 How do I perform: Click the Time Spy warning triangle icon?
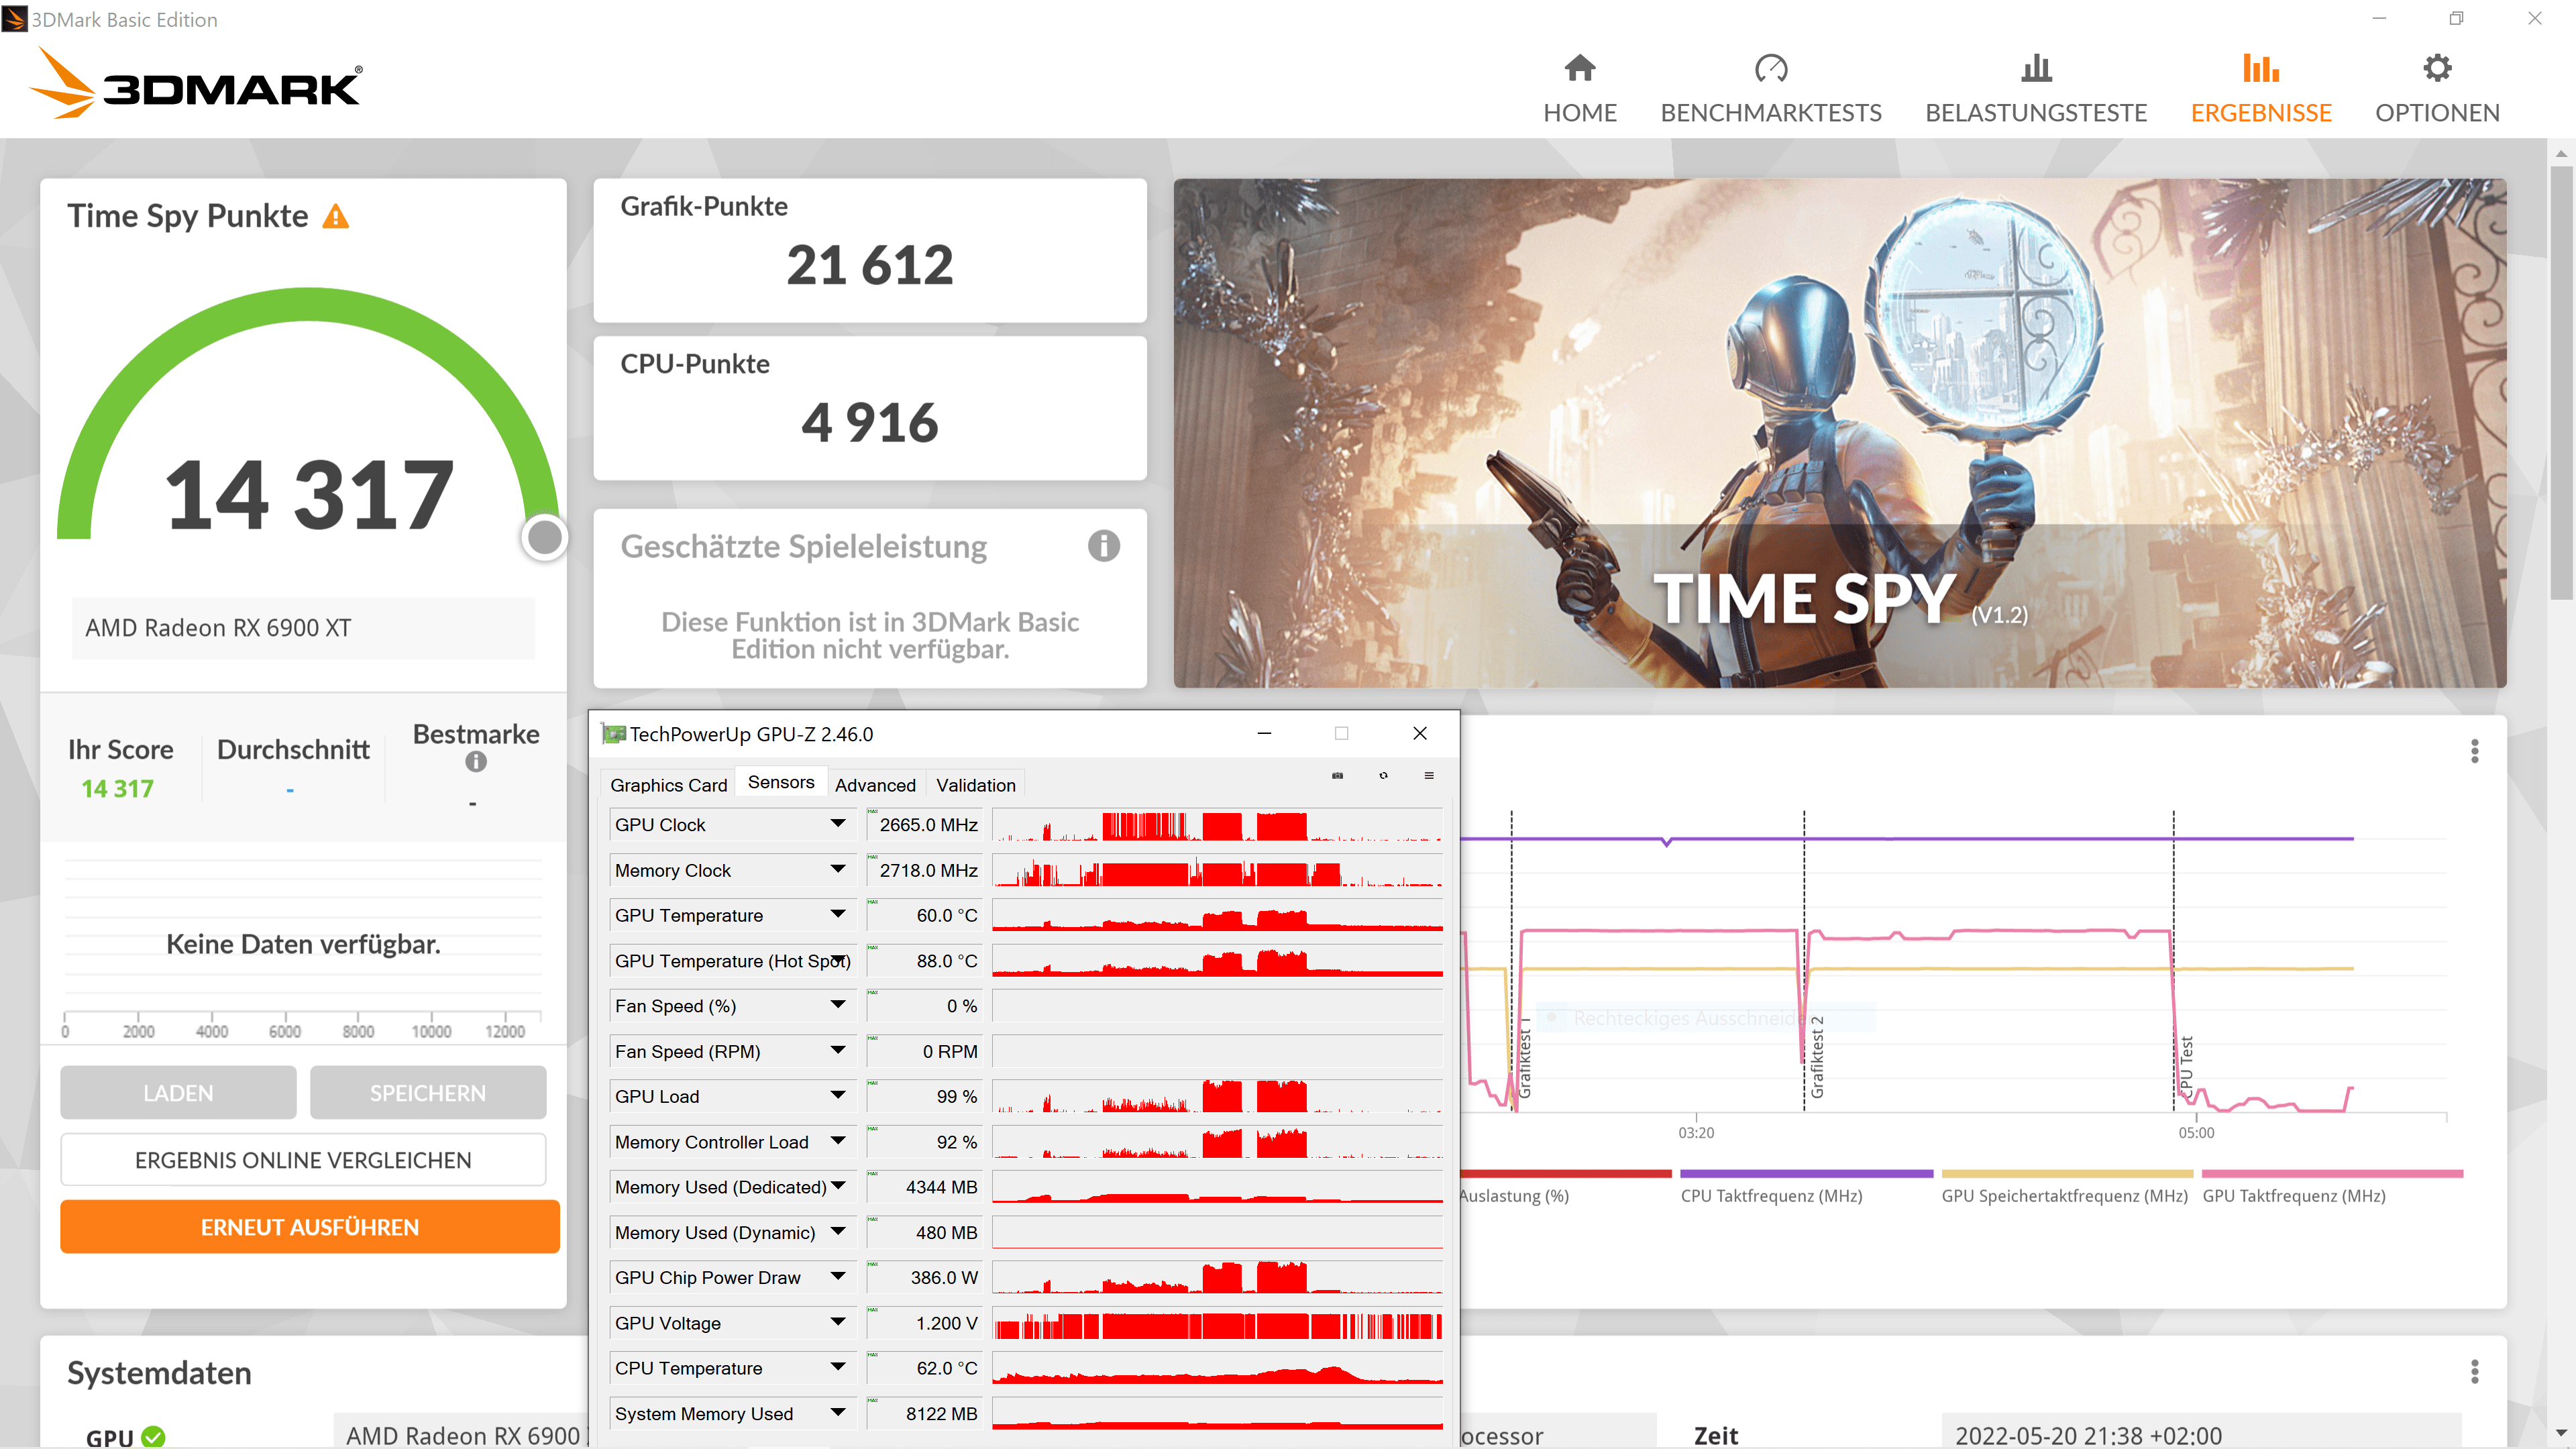[x=336, y=216]
